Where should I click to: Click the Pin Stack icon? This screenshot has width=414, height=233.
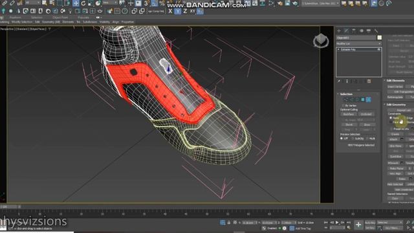click(x=339, y=82)
